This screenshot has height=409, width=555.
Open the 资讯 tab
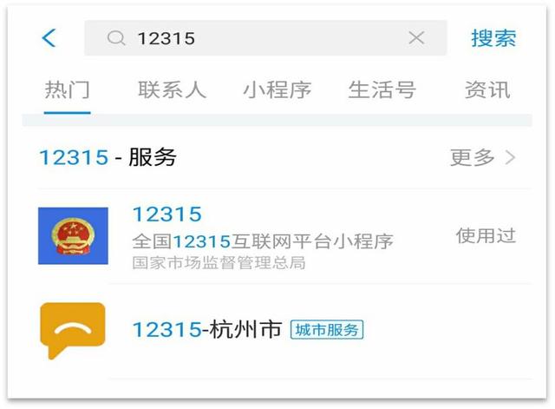(487, 90)
